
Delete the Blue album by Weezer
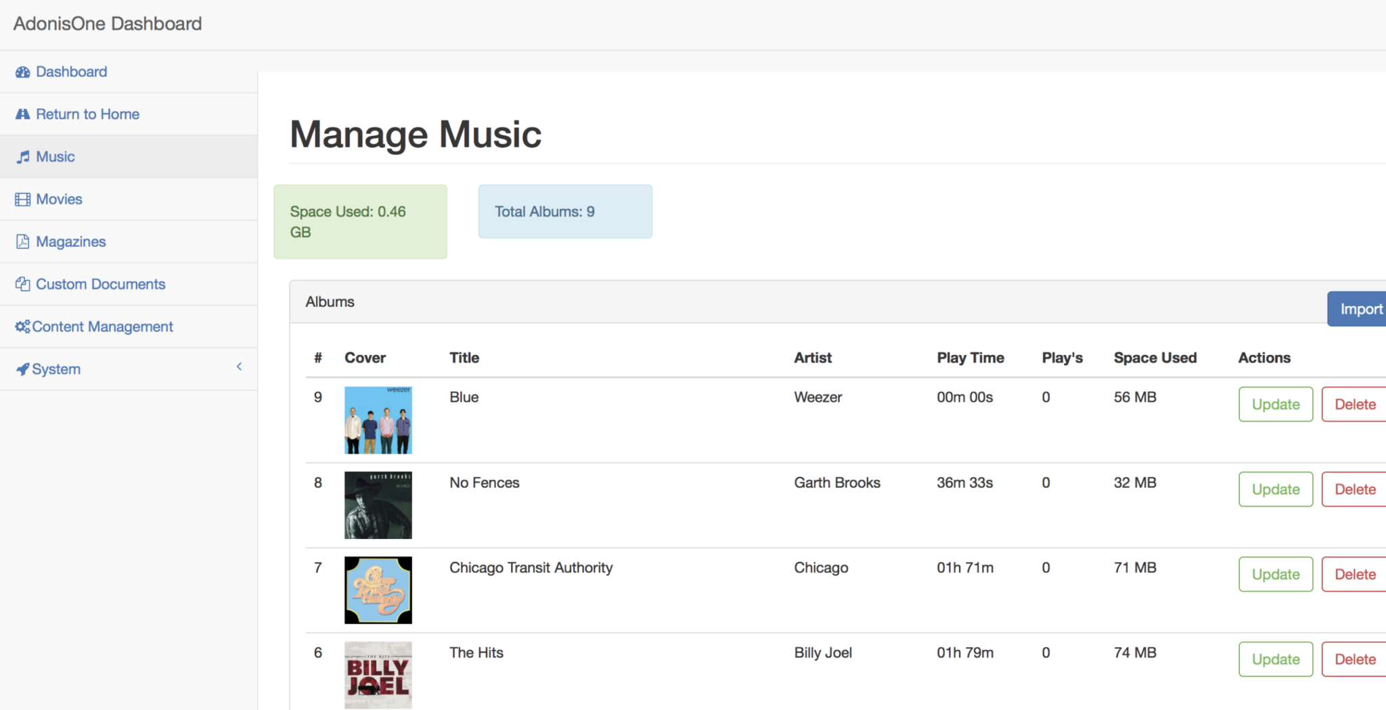coord(1354,404)
